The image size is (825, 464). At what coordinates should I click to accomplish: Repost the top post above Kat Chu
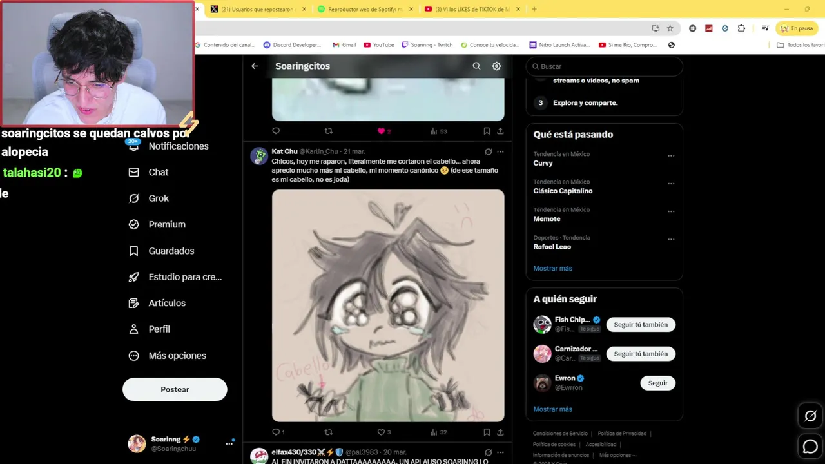(328, 131)
